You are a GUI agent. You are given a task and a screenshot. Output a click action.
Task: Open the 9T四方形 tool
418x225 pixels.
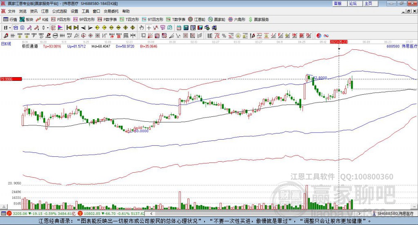(x=153, y=20)
